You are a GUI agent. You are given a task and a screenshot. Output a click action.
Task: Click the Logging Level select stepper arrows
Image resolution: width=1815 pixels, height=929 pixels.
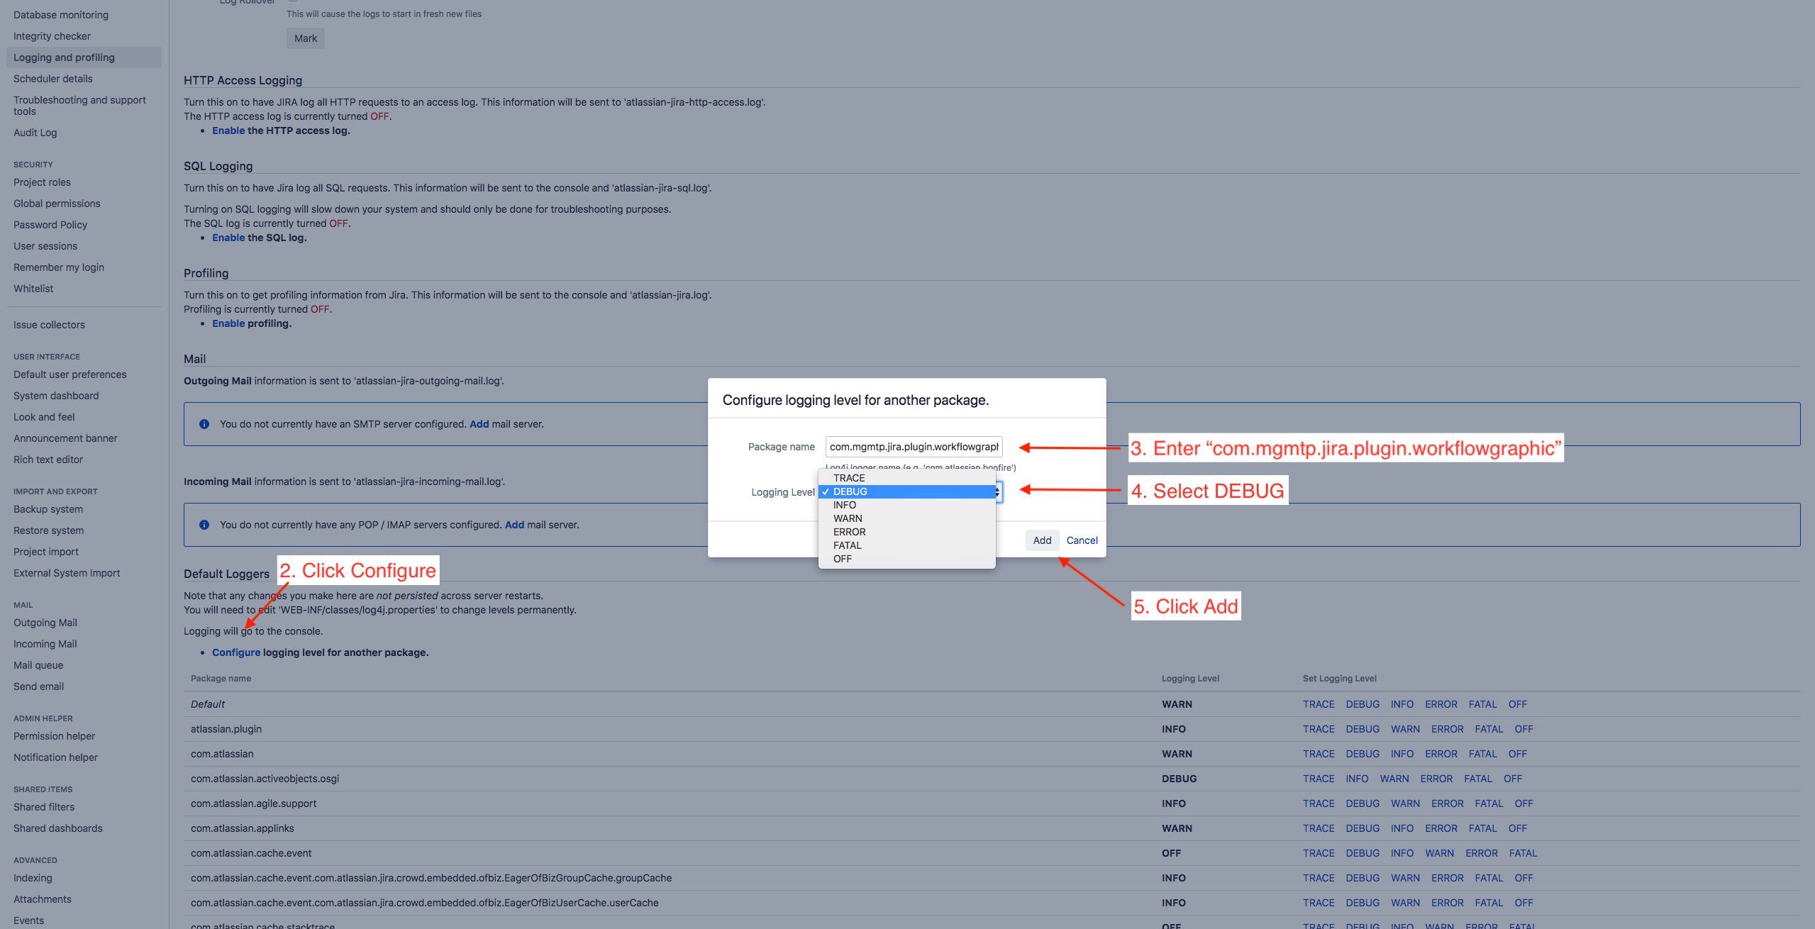click(998, 492)
